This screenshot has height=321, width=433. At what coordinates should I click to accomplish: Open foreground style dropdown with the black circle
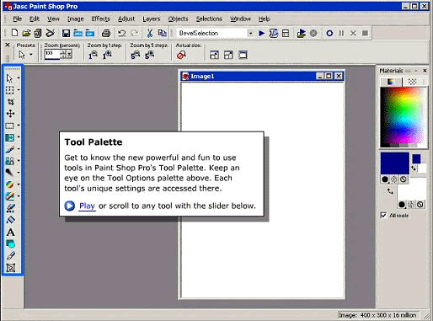point(385,179)
